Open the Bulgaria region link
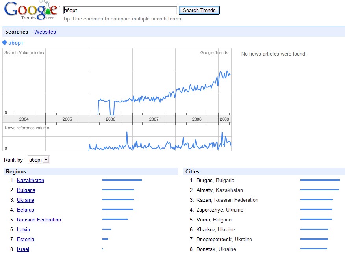This screenshot has width=345, height=255. (x=26, y=190)
